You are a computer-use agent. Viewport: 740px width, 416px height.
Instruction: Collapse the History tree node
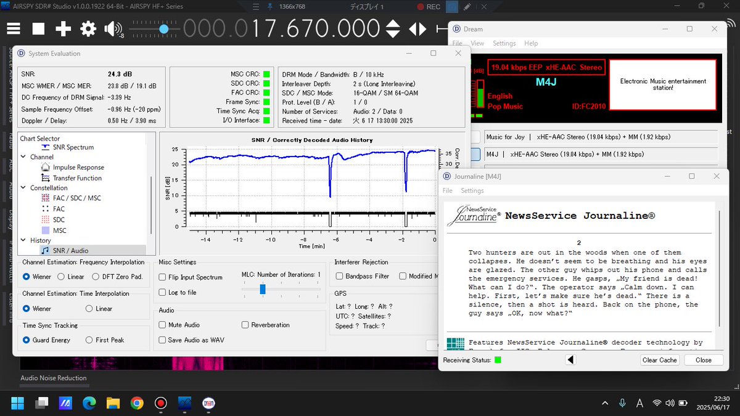click(x=24, y=240)
